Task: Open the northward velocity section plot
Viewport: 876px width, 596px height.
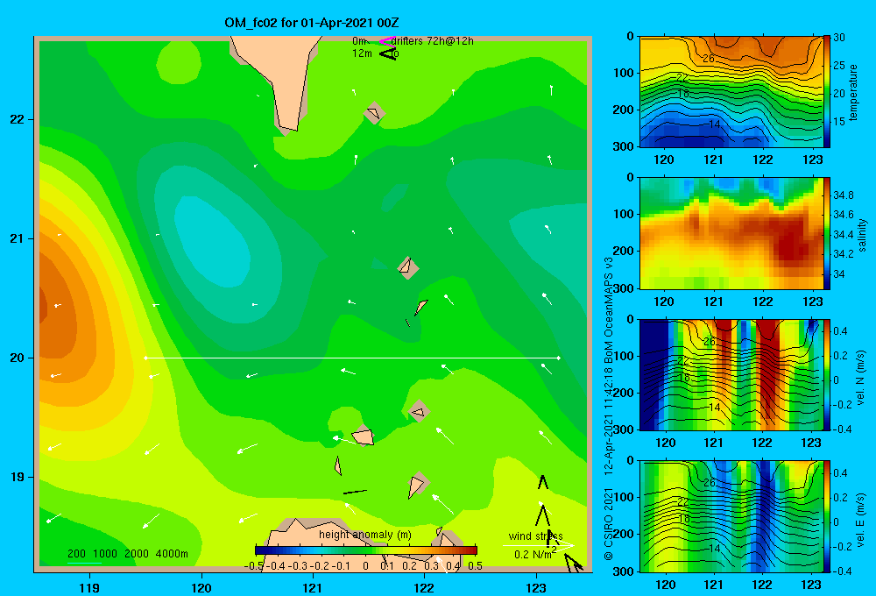Action: coord(731,375)
